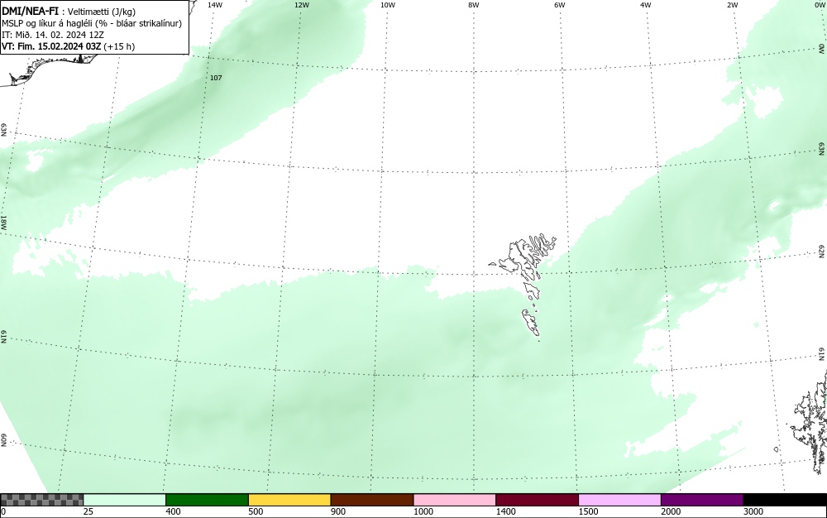The image size is (827, 518).
Task: Pick the light pink 1000-1400 legend swatch
Action: 455,500
